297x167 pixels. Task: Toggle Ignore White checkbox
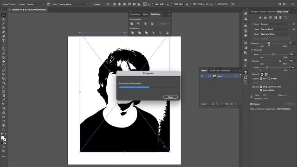pyautogui.click(x=261, y=90)
